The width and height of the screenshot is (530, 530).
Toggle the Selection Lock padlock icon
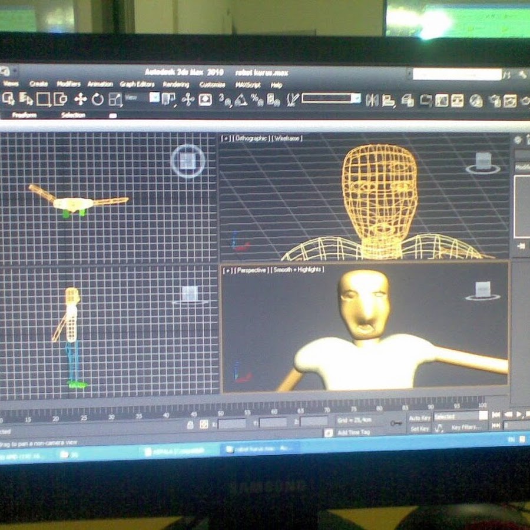[190, 424]
